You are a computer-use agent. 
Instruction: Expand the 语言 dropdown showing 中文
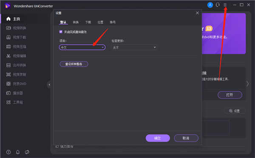(82, 47)
